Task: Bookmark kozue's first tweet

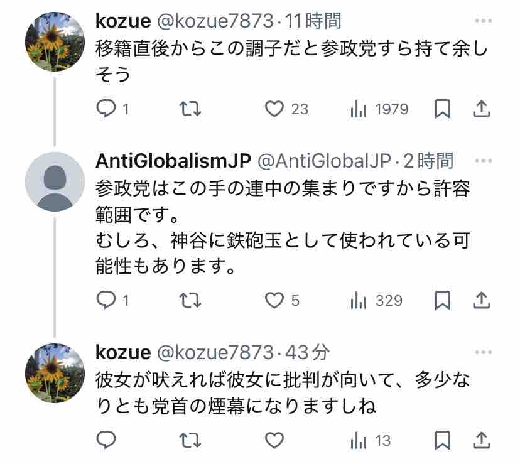Action: pyautogui.click(x=443, y=109)
